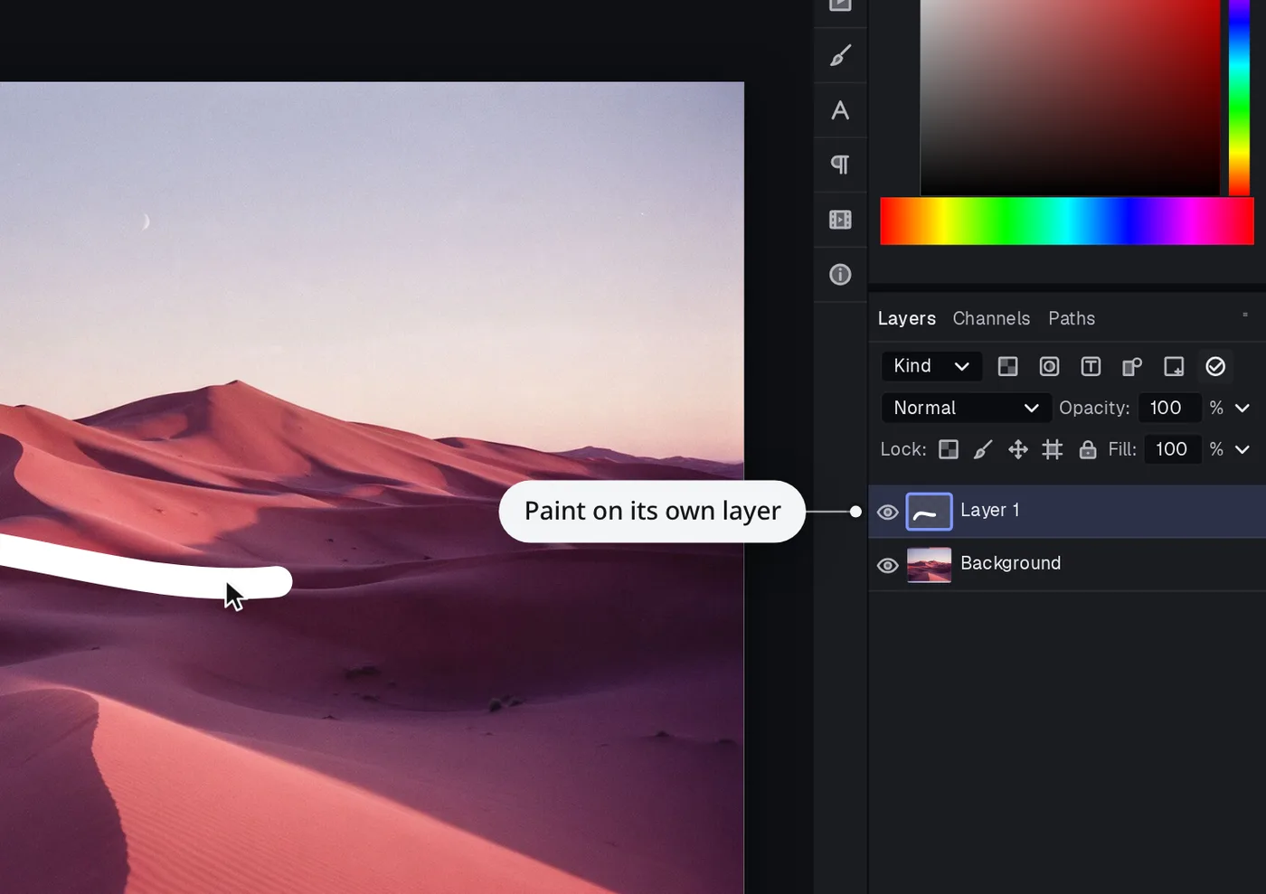Open the Paragraph panel icon
The height and width of the screenshot is (894, 1266).
tap(840, 165)
